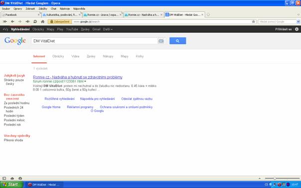The image size is (301, 188).
Task: Filter by Poslední týden
Action: (14, 116)
